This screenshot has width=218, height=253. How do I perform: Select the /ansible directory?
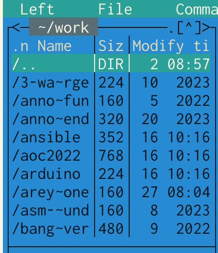pos(111,137)
